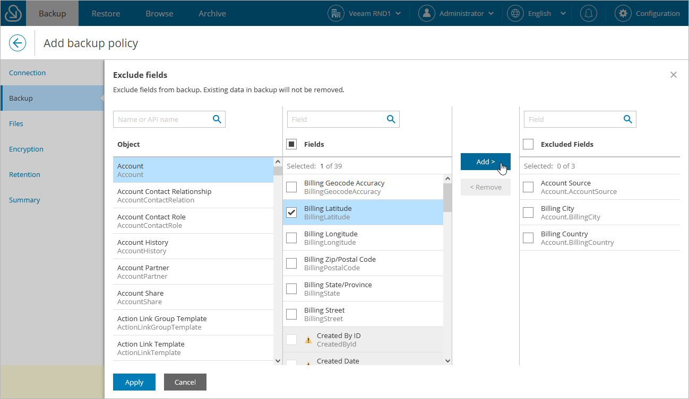Select Retention in the left sidebar
689x399 pixels.
(x=24, y=174)
